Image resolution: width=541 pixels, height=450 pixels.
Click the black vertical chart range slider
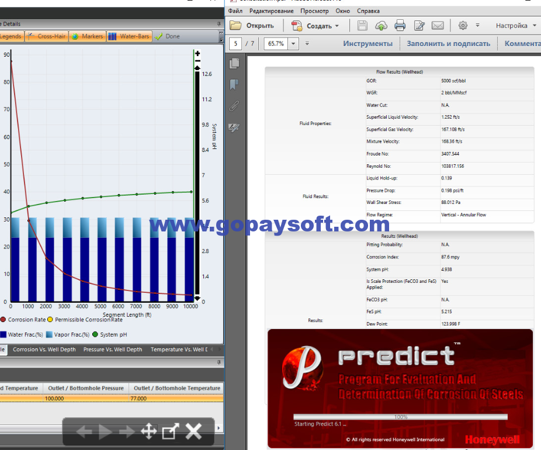(197, 183)
